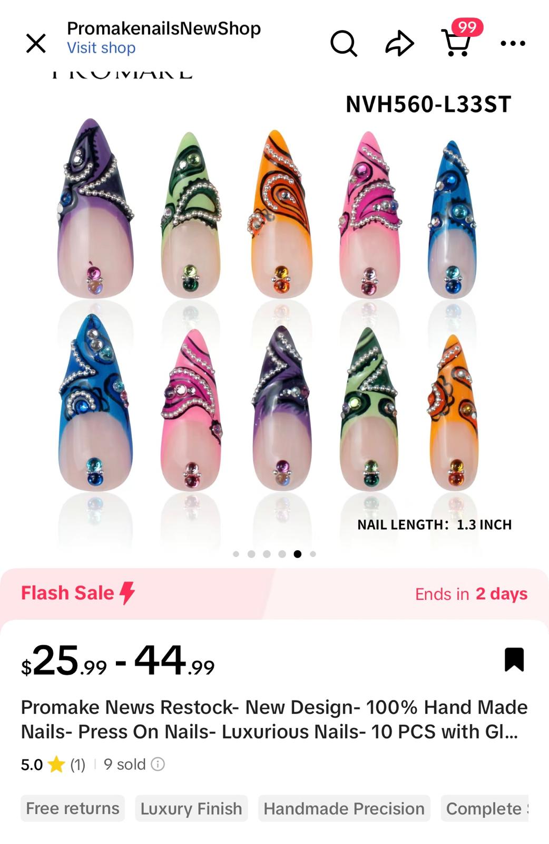Select the Luxury Finish tag
The image size is (549, 844).
click(x=191, y=808)
